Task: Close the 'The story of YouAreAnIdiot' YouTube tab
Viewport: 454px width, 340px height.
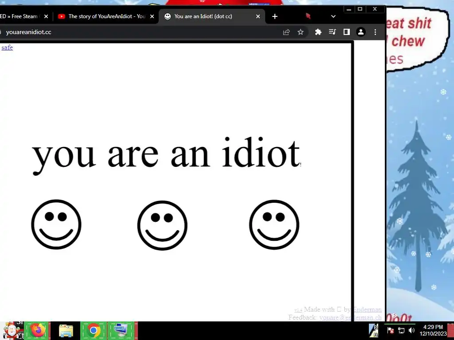Action: 152,16
